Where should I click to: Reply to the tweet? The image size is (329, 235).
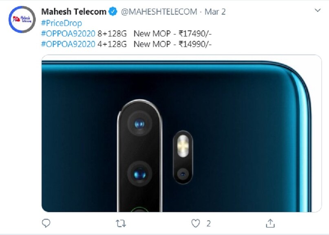point(46,223)
